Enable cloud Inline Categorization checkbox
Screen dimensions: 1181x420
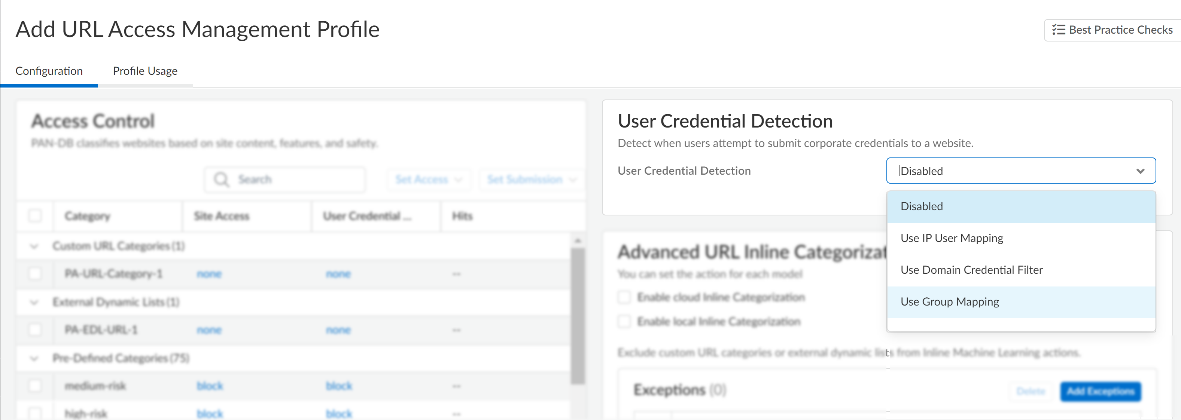click(x=624, y=297)
